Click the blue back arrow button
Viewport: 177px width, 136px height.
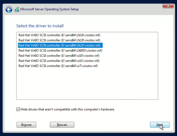point(9,10)
